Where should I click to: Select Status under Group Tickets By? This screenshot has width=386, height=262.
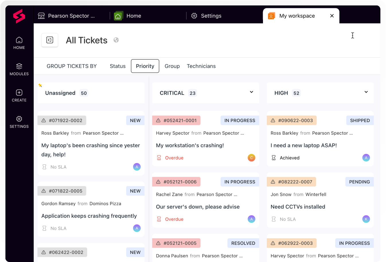[118, 66]
